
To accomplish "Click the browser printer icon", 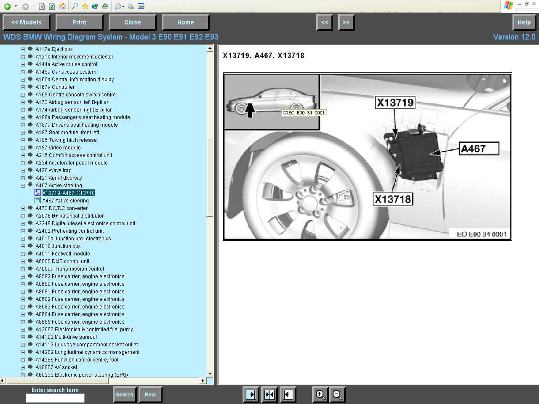I will [131, 6].
